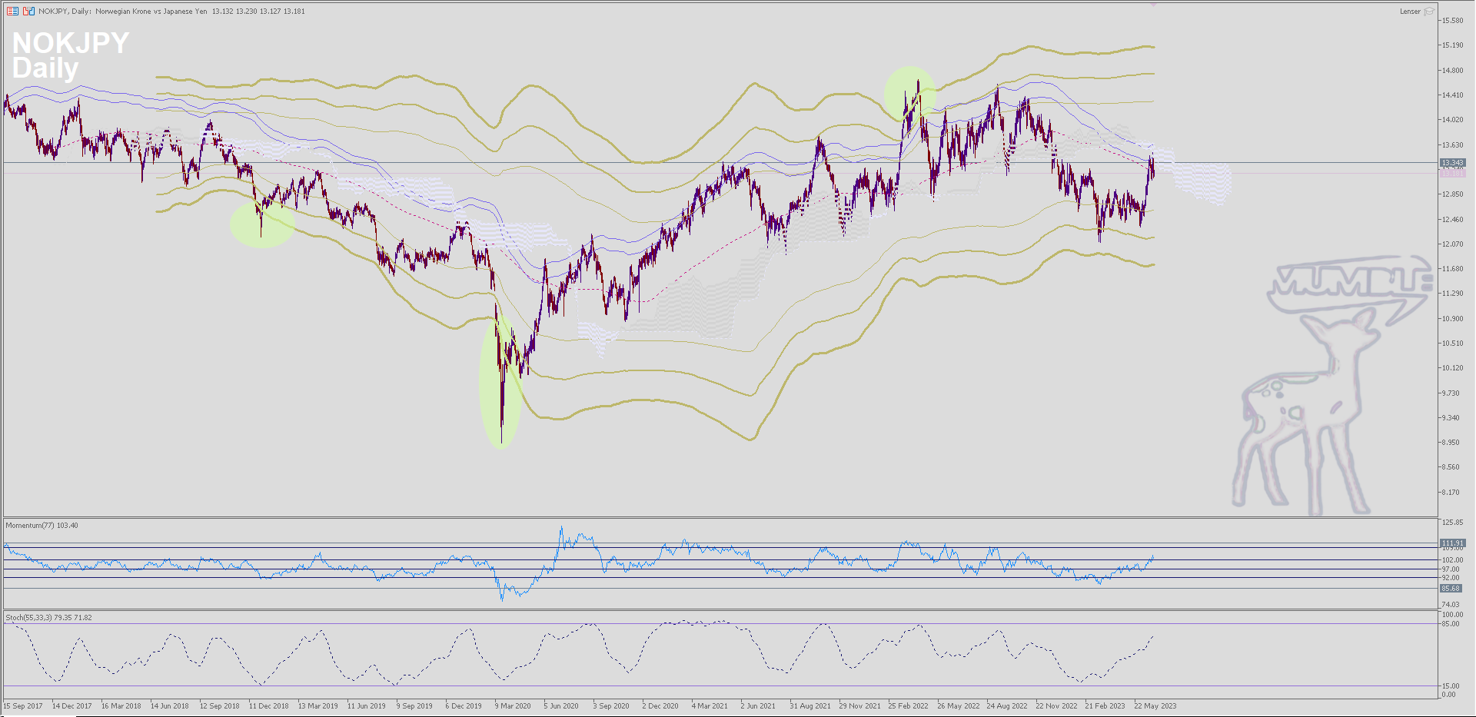This screenshot has height=717, width=1476.
Task: Open the one-click trading panel icon
Action: click(12, 12)
